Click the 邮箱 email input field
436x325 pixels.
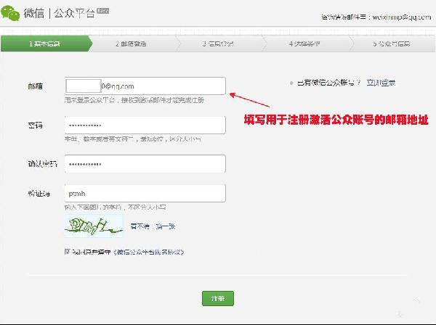(x=145, y=86)
